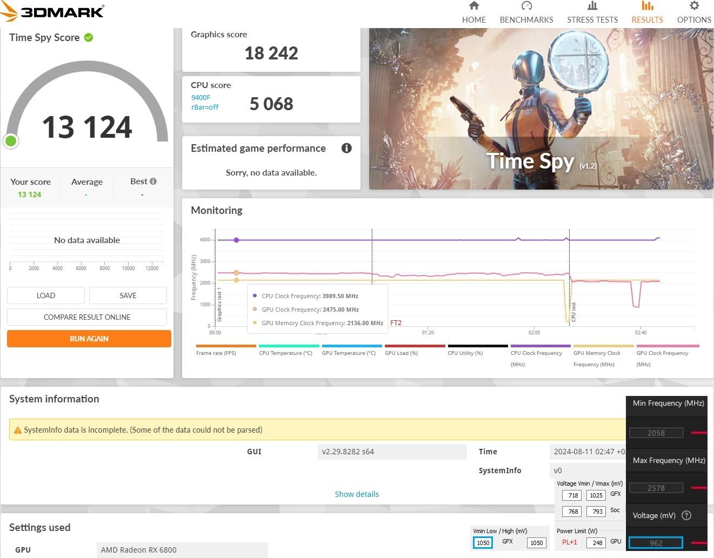The image size is (714, 558).
Task: Click the Vmin High 1050 field
Action: [536, 543]
